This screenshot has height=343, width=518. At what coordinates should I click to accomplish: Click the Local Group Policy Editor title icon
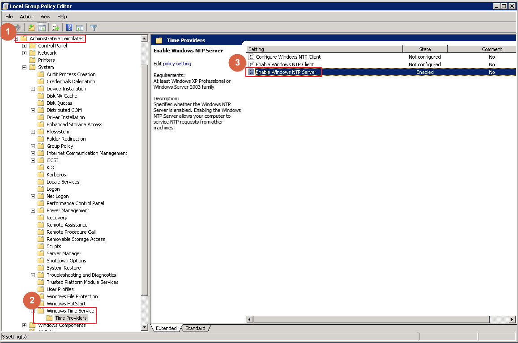[5, 6]
